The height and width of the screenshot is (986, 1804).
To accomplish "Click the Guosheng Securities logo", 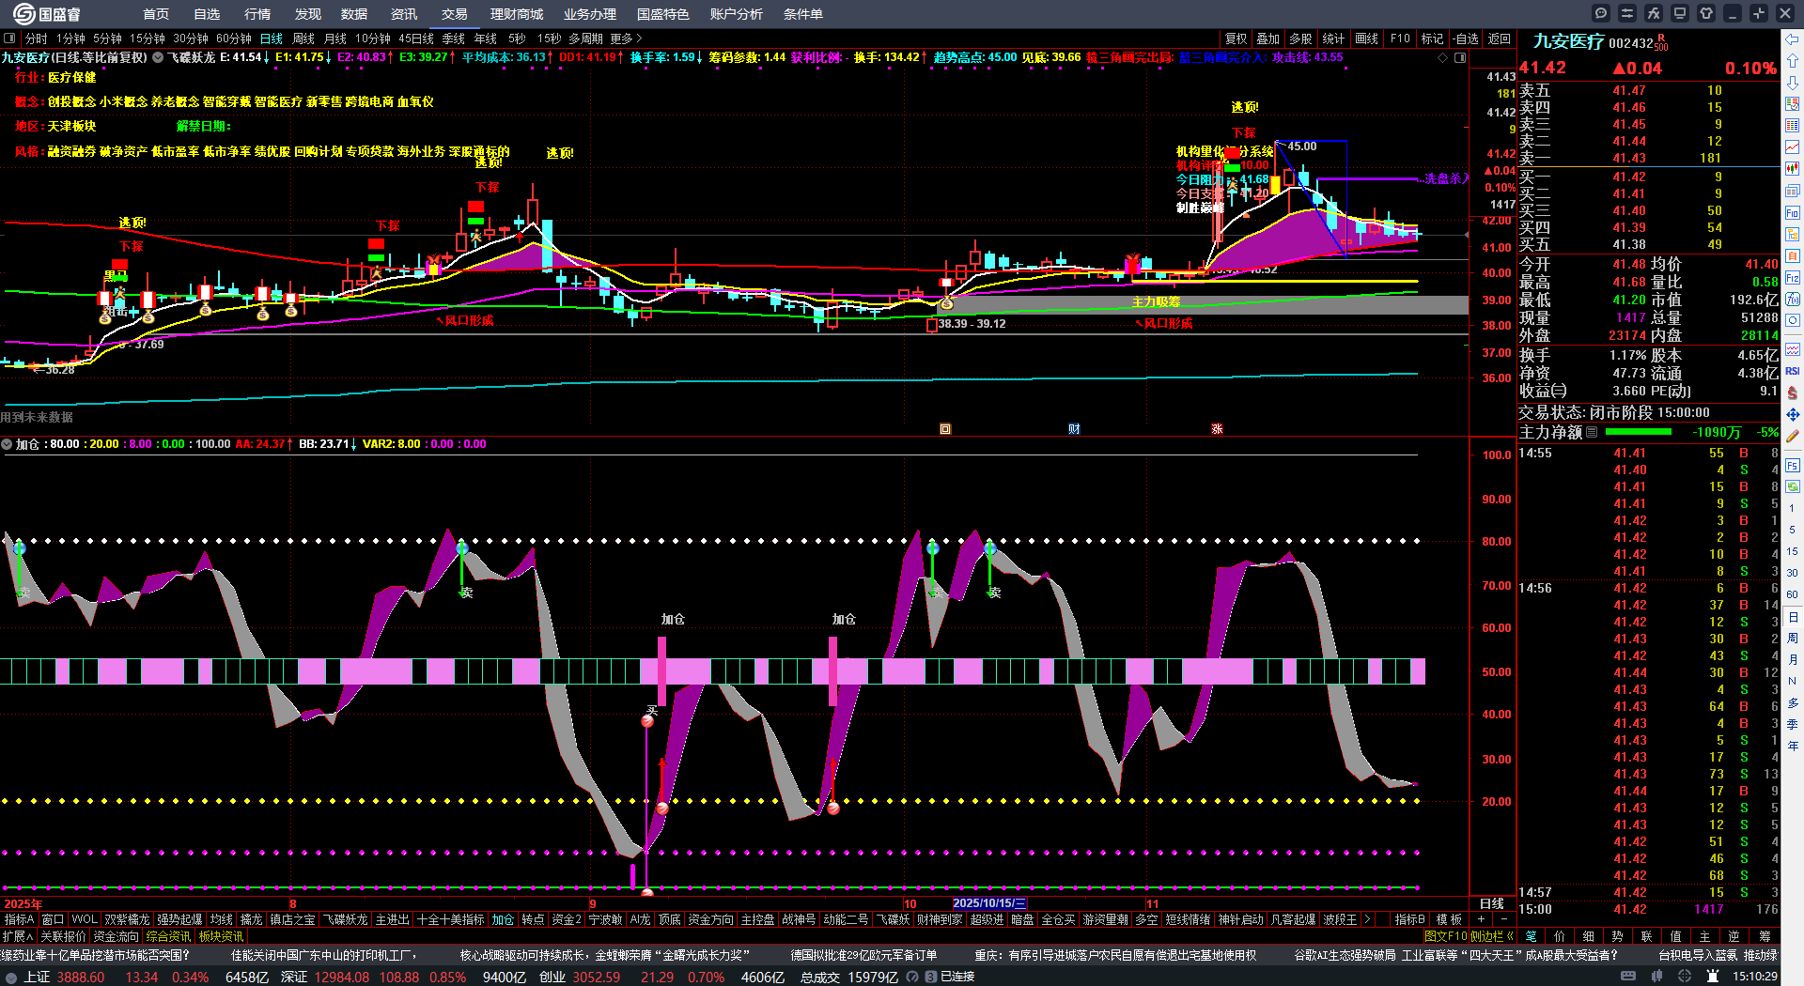I will [x=47, y=14].
